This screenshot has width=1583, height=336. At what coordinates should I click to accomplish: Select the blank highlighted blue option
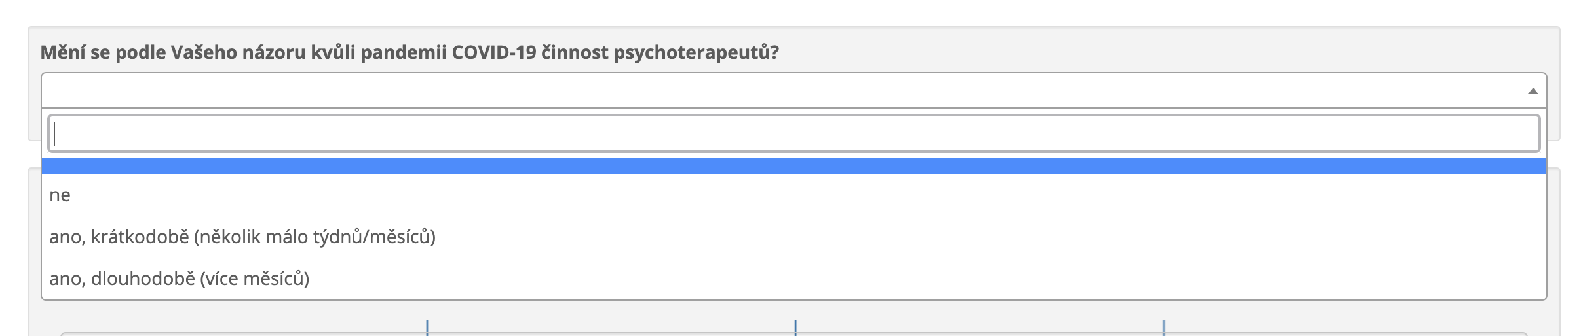point(793,166)
